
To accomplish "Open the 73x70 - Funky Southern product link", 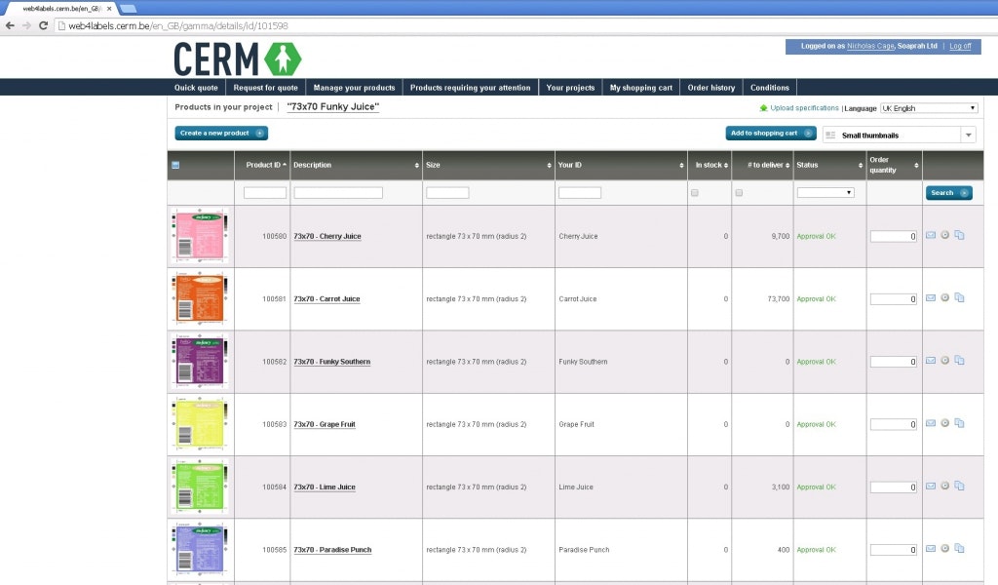I will point(333,361).
